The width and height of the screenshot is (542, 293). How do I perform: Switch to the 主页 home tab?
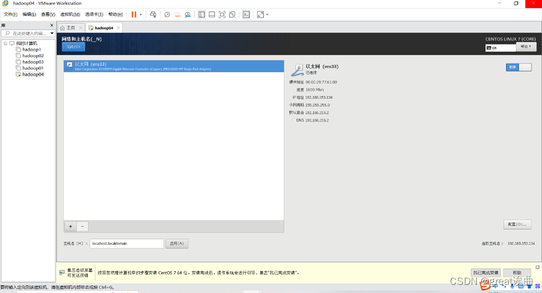pyautogui.click(x=71, y=28)
